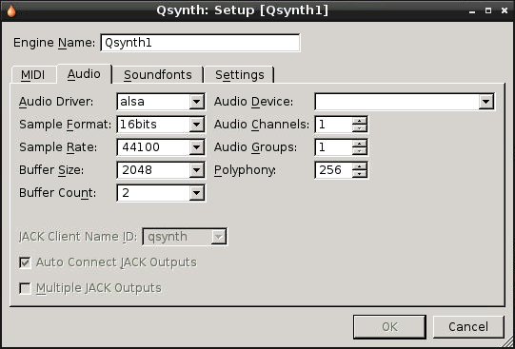Click the Polyphony value field
Screen dimensions: 515x349
(x=334, y=170)
